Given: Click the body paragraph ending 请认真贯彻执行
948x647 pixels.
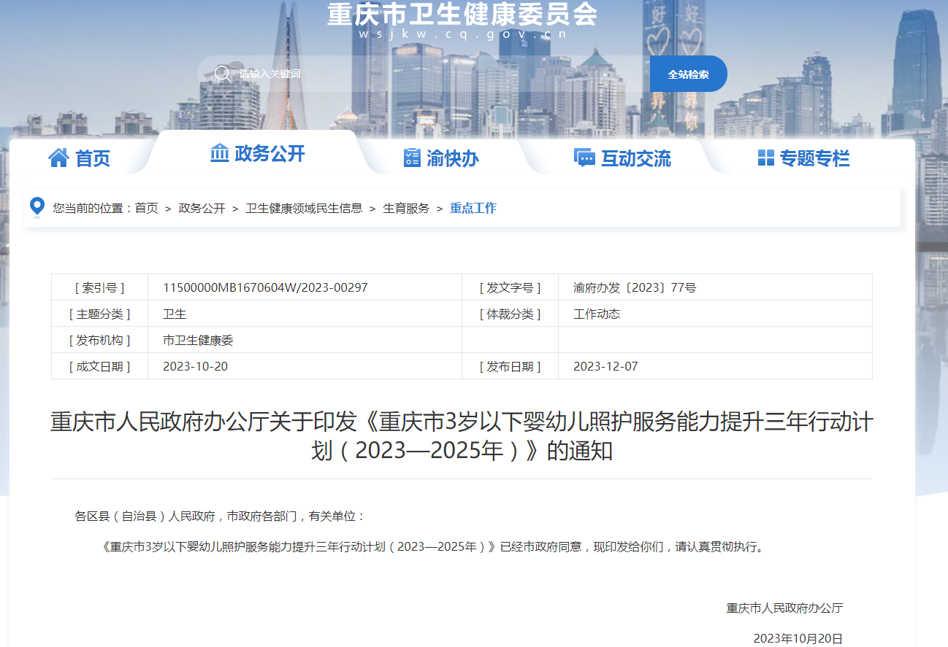Looking at the screenshot, I should [432, 546].
